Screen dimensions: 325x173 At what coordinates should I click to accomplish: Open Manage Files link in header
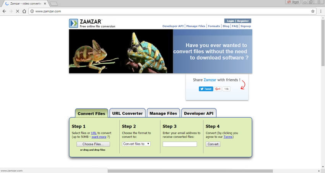click(196, 26)
